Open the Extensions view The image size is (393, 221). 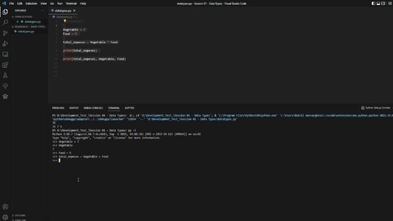(x=6, y=65)
